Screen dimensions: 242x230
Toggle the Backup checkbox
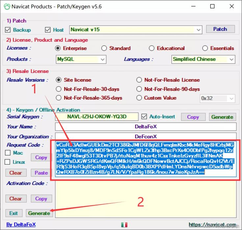(8, 30)
